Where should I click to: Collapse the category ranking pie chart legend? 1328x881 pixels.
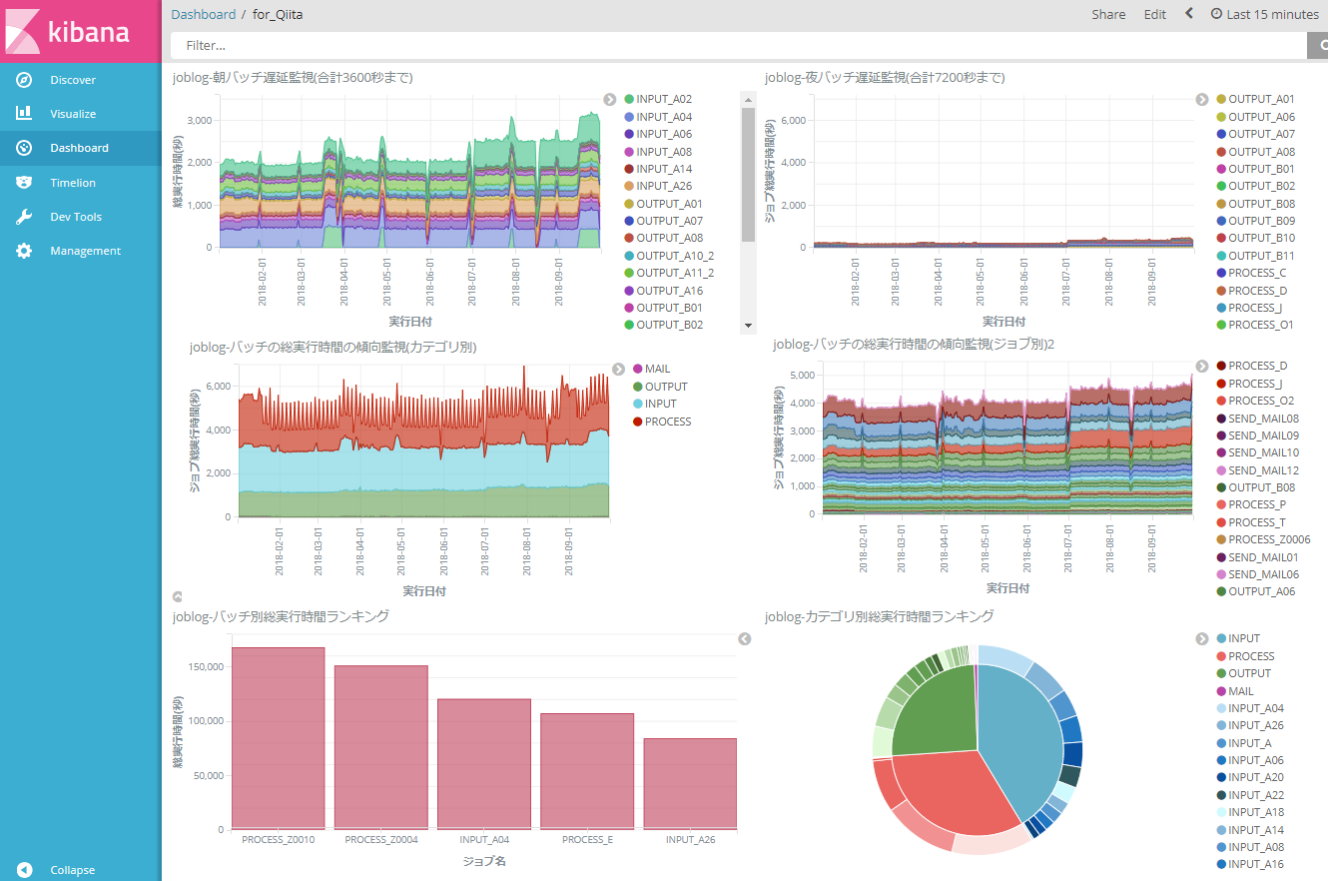[1201, 638]
